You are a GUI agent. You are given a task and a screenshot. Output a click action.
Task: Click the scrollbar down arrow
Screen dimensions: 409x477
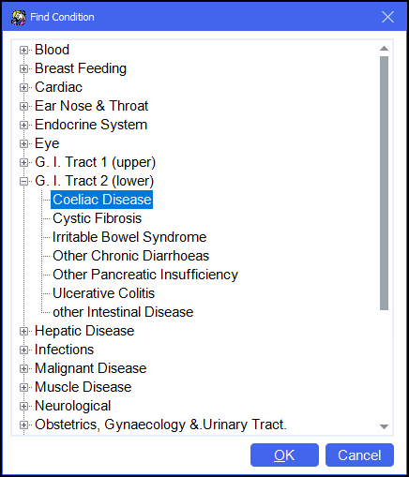[x=384, y=426]
